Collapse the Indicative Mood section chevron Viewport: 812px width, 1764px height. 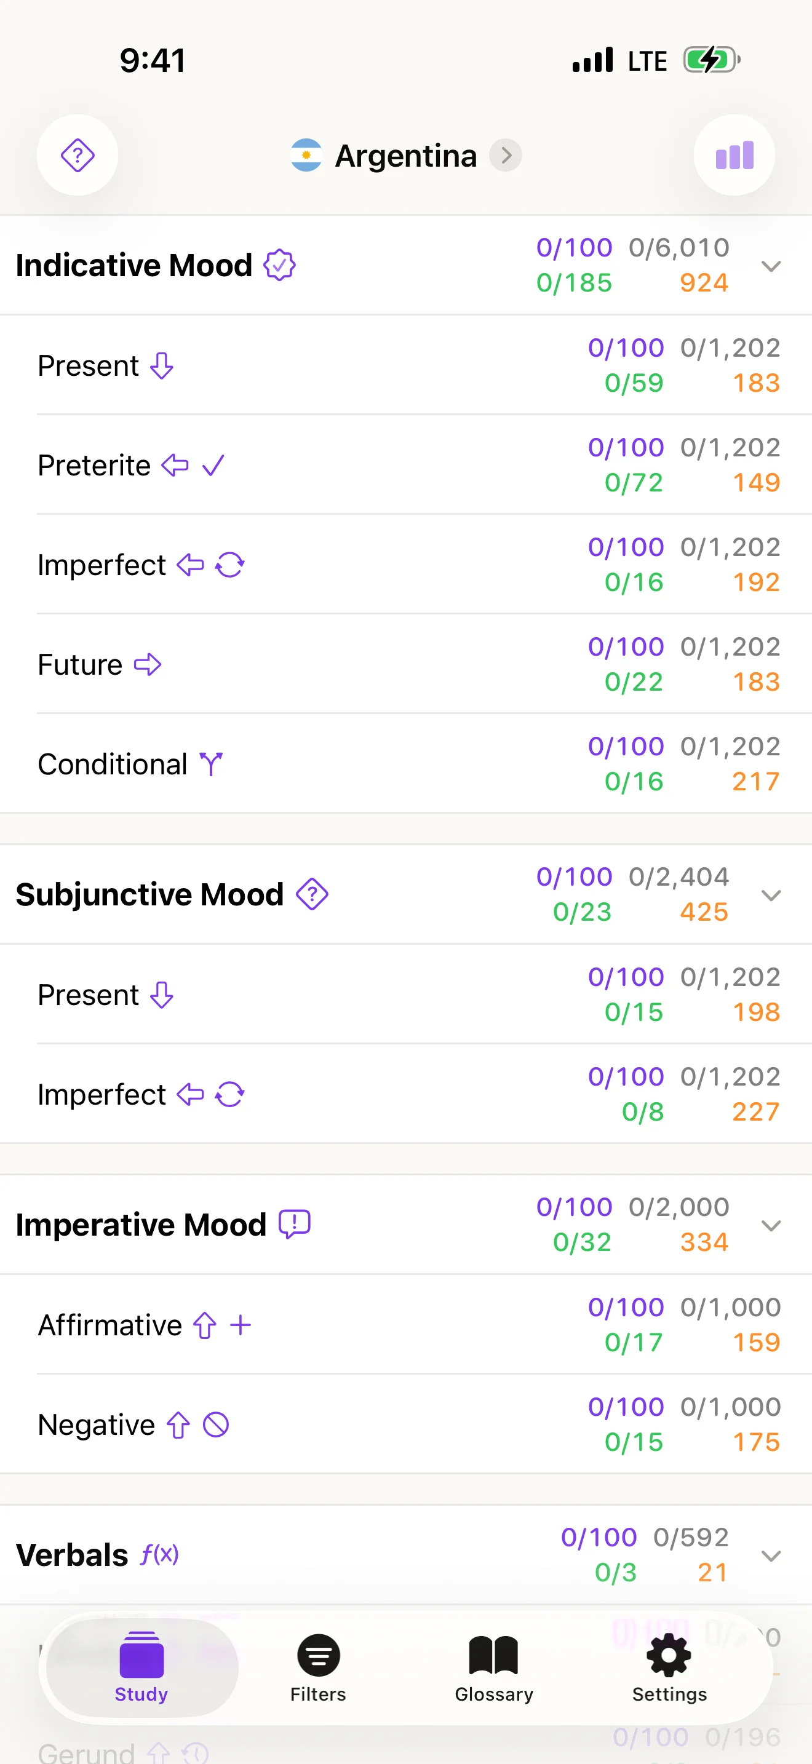coord(771,266)
